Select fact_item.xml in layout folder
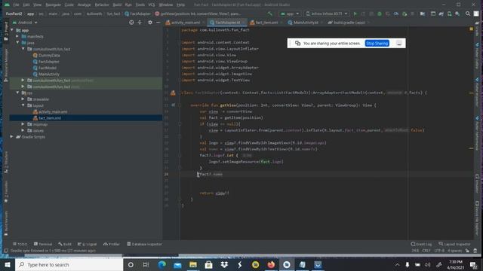 click(x=47, y=118)
